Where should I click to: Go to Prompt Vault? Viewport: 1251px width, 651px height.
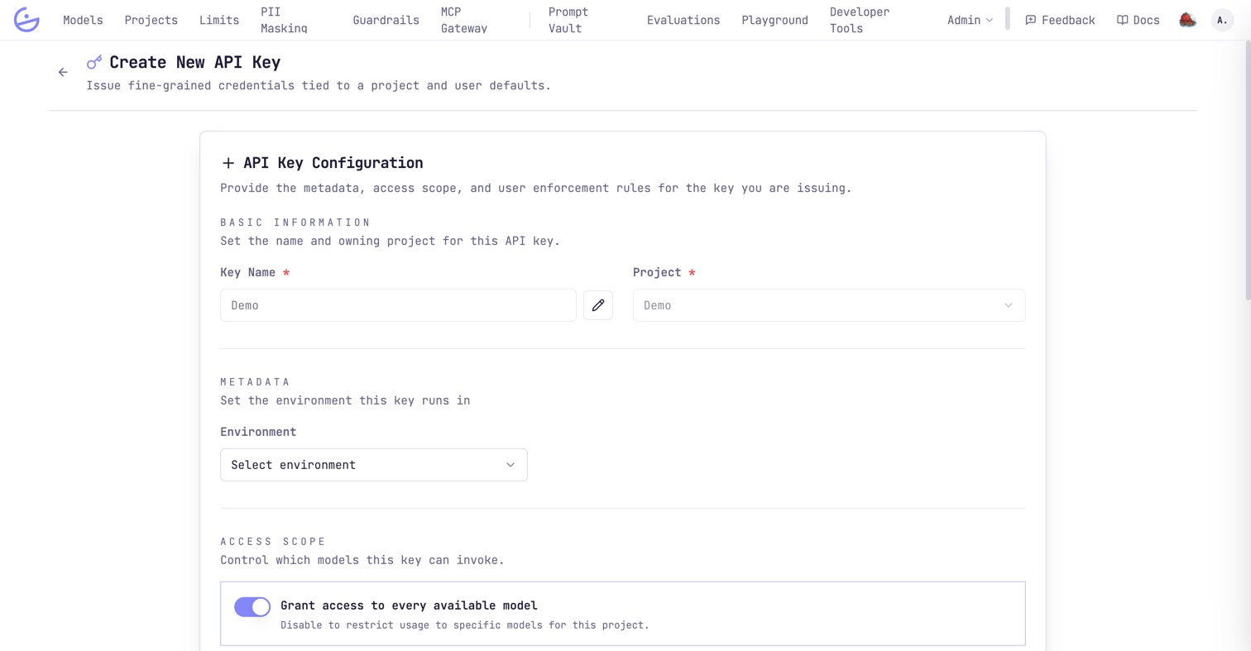[568, 20]
